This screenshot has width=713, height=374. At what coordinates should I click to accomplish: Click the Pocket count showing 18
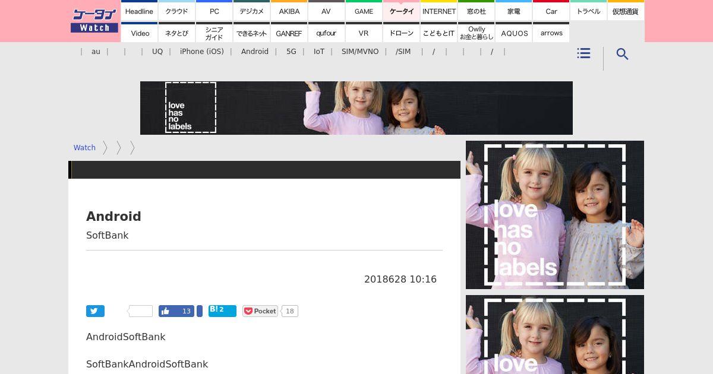289,311
